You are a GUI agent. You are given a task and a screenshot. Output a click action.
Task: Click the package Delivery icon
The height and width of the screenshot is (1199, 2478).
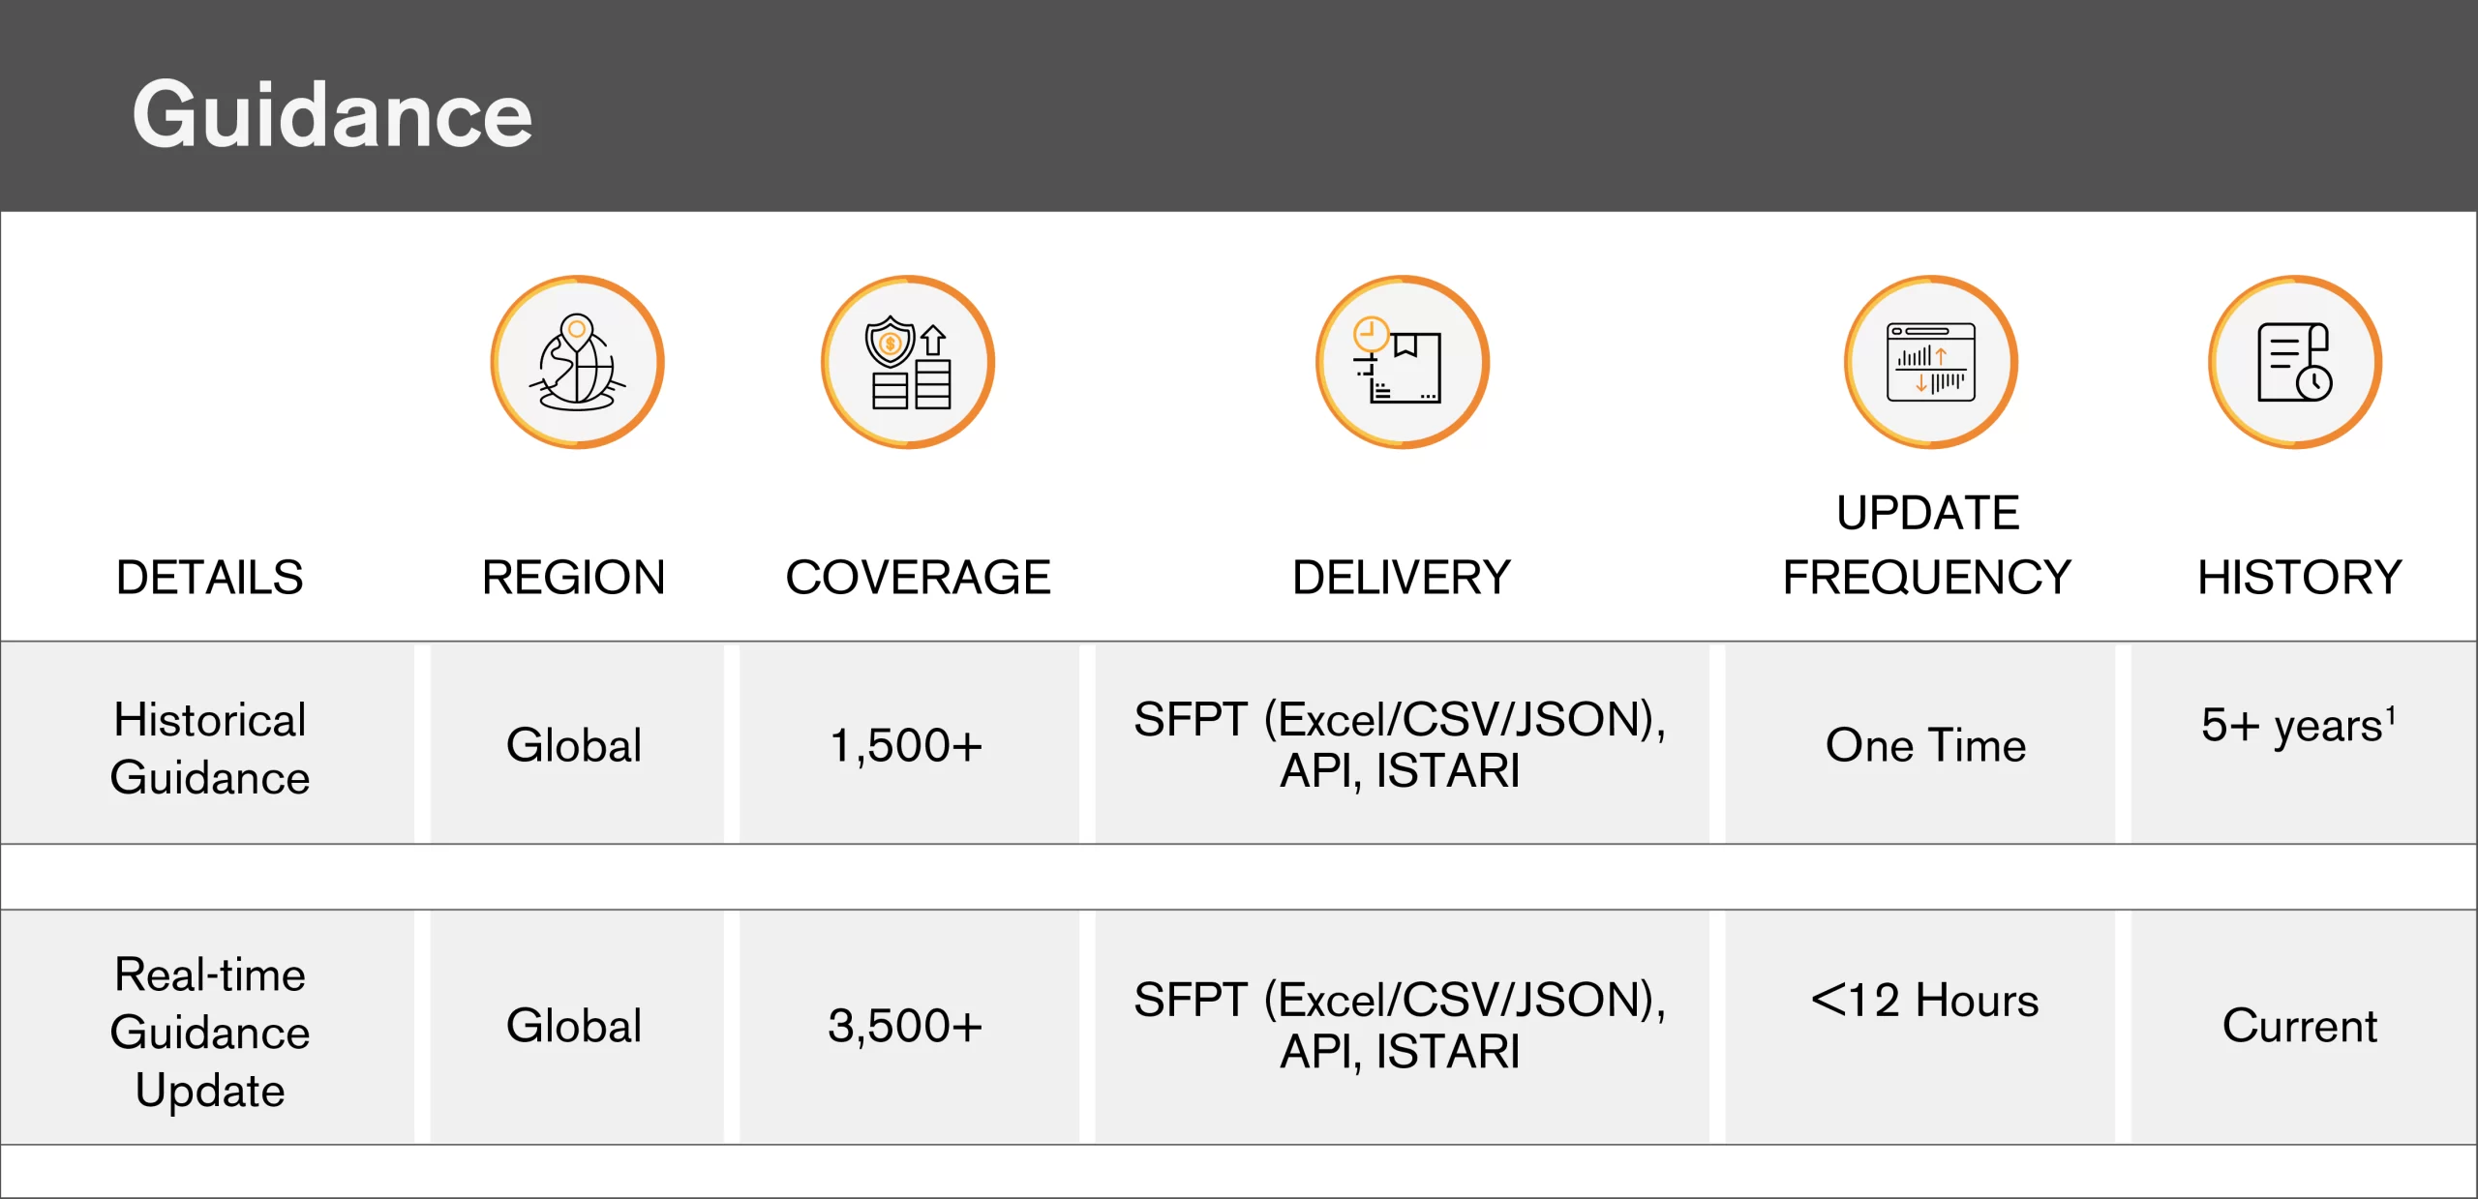point(1402,362)
